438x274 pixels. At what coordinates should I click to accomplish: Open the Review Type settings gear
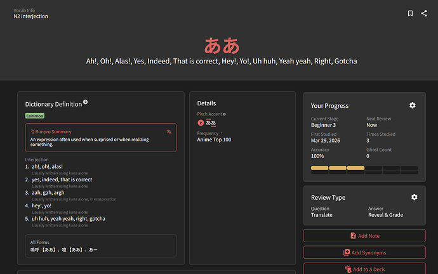point(414,197)
